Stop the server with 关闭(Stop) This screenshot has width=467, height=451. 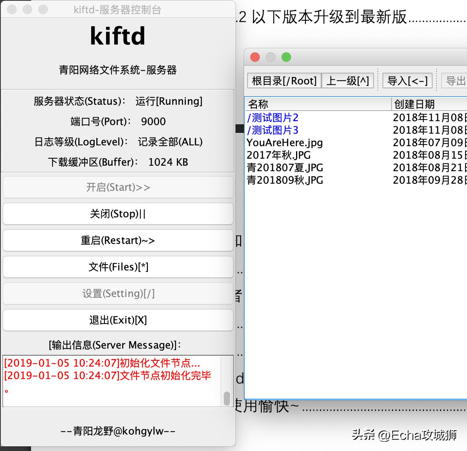pyautogui.click(x=118, y=214)
